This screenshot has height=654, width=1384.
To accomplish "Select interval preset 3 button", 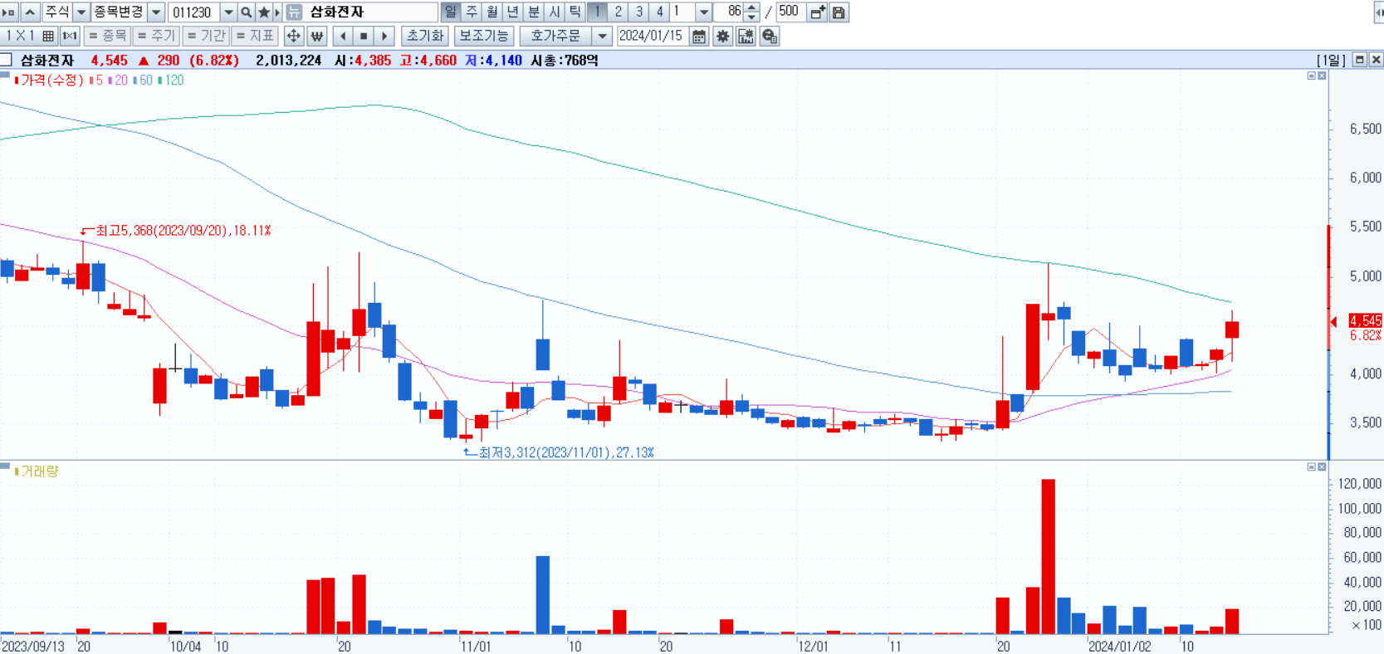I will (638, 12).
